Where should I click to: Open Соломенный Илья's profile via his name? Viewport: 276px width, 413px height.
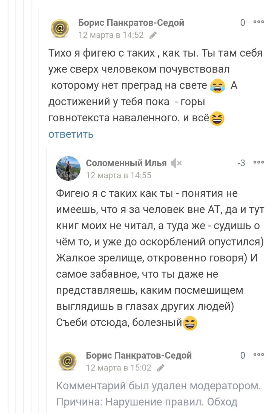point(126,163)
